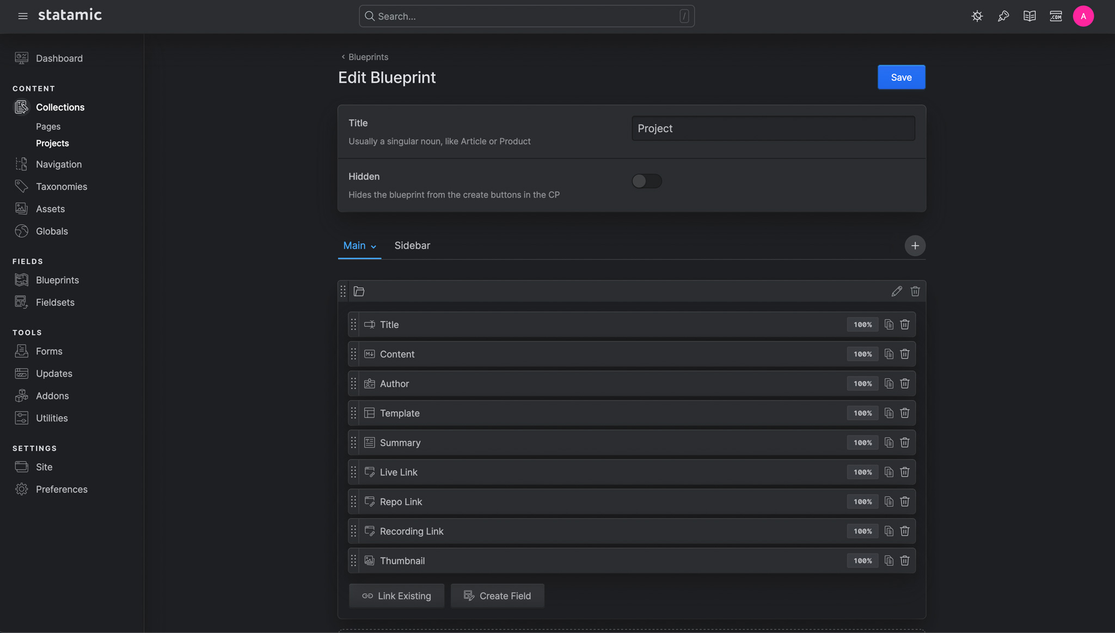Duplicate the Title field
This screenshot has height=633, width=1115.
[x=889, y=324]
